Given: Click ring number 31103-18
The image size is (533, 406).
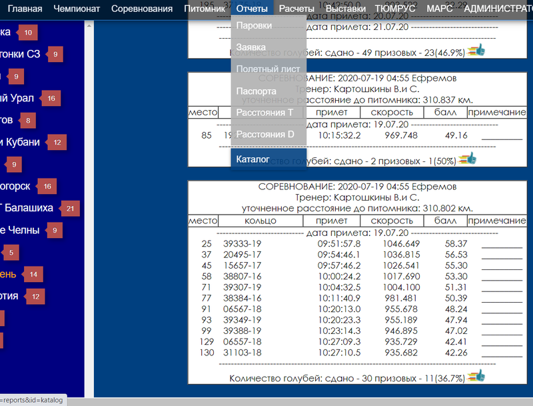Looking at the screenshot, I should [242, 353].
